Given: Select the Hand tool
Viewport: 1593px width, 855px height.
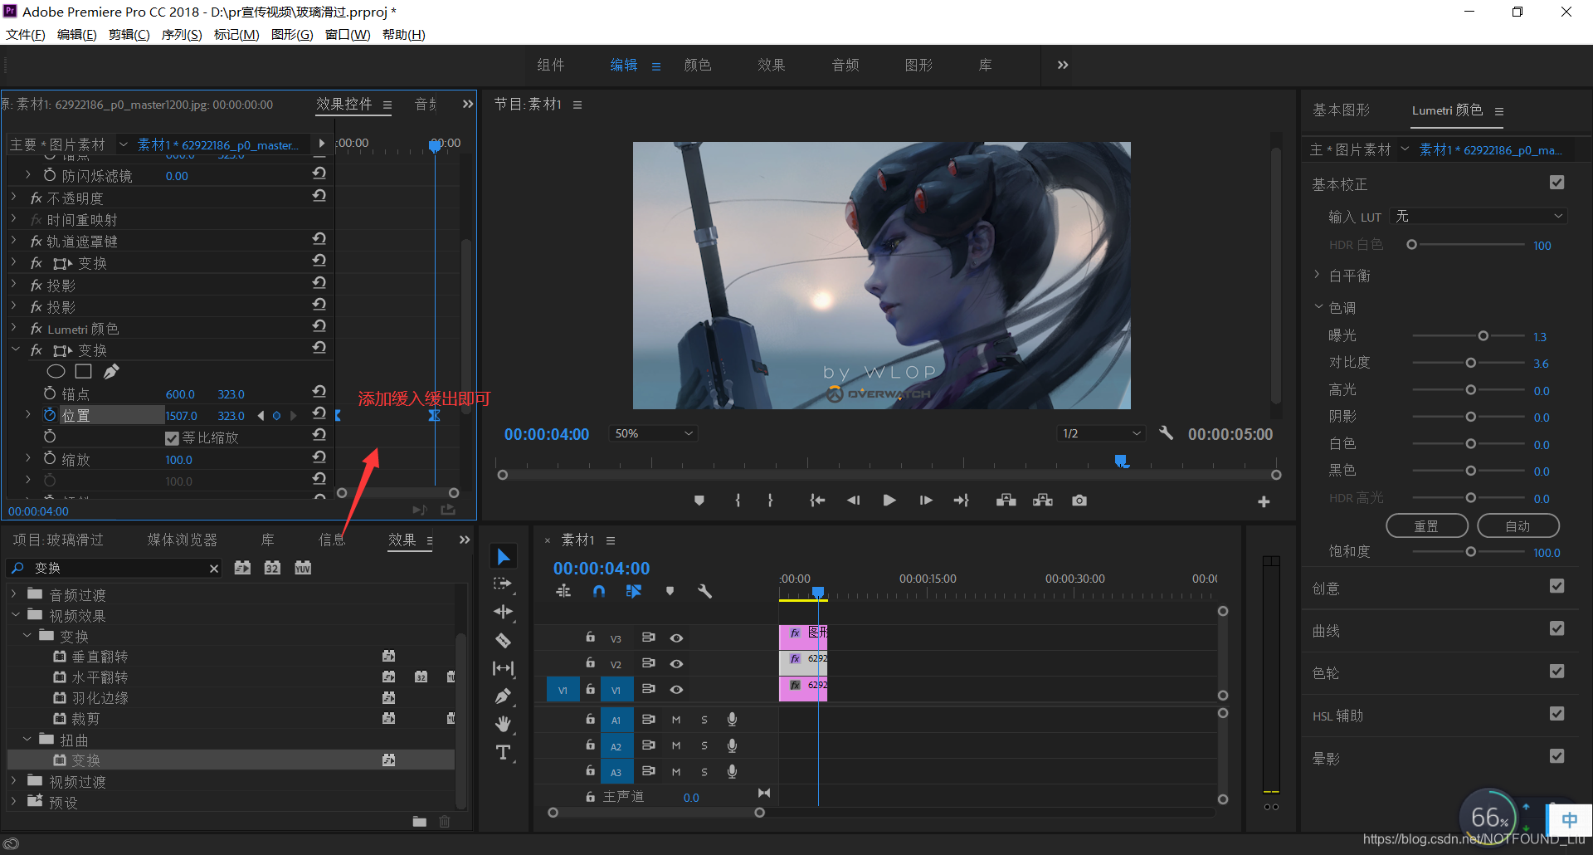Looking at the screenshot, I should 503,725.
